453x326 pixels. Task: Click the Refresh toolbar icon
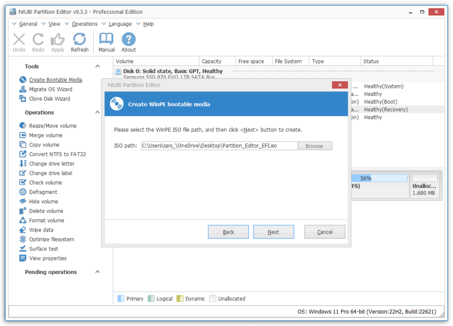tap(80, 39)
